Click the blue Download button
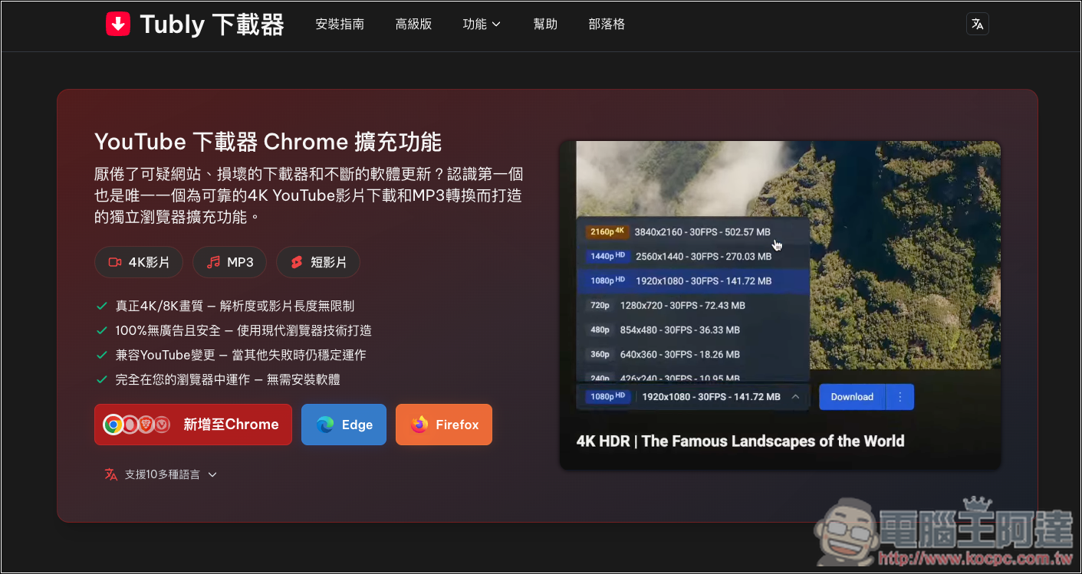The width and height of the screenshot is (1082, 574). (852, 397)
